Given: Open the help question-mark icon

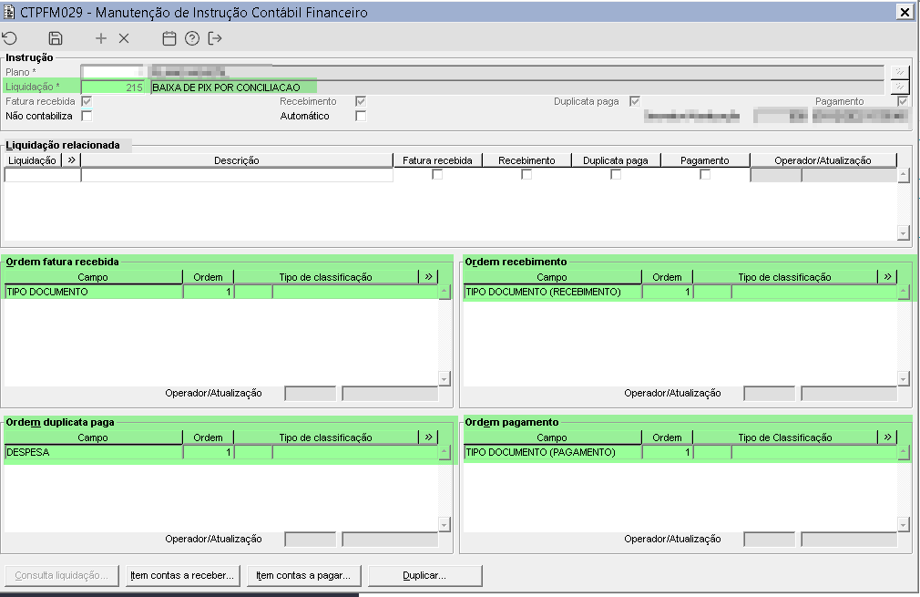Looking at the screenshot, I should (x=192, y=39).
